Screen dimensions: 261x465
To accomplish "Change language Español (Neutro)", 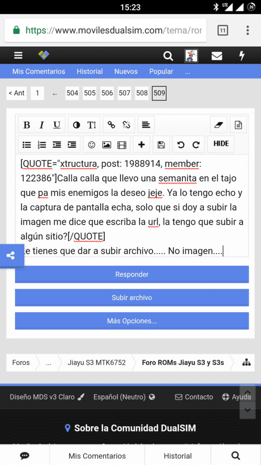I will click(x=124, y=397).
